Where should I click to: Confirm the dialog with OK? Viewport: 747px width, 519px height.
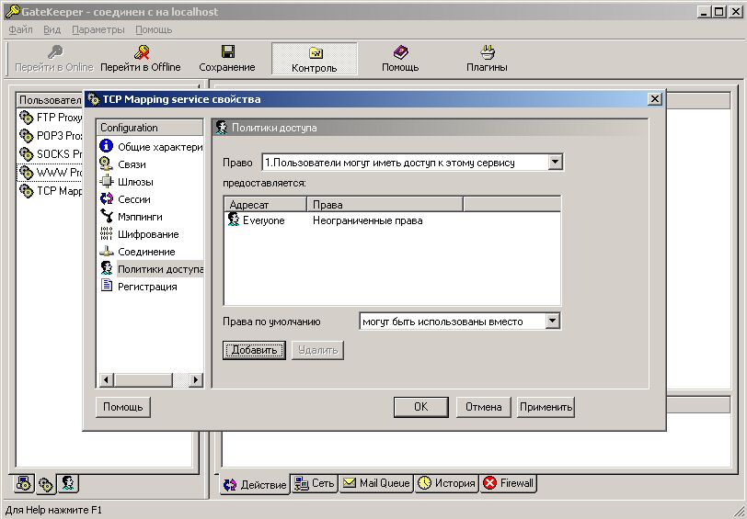420,407
